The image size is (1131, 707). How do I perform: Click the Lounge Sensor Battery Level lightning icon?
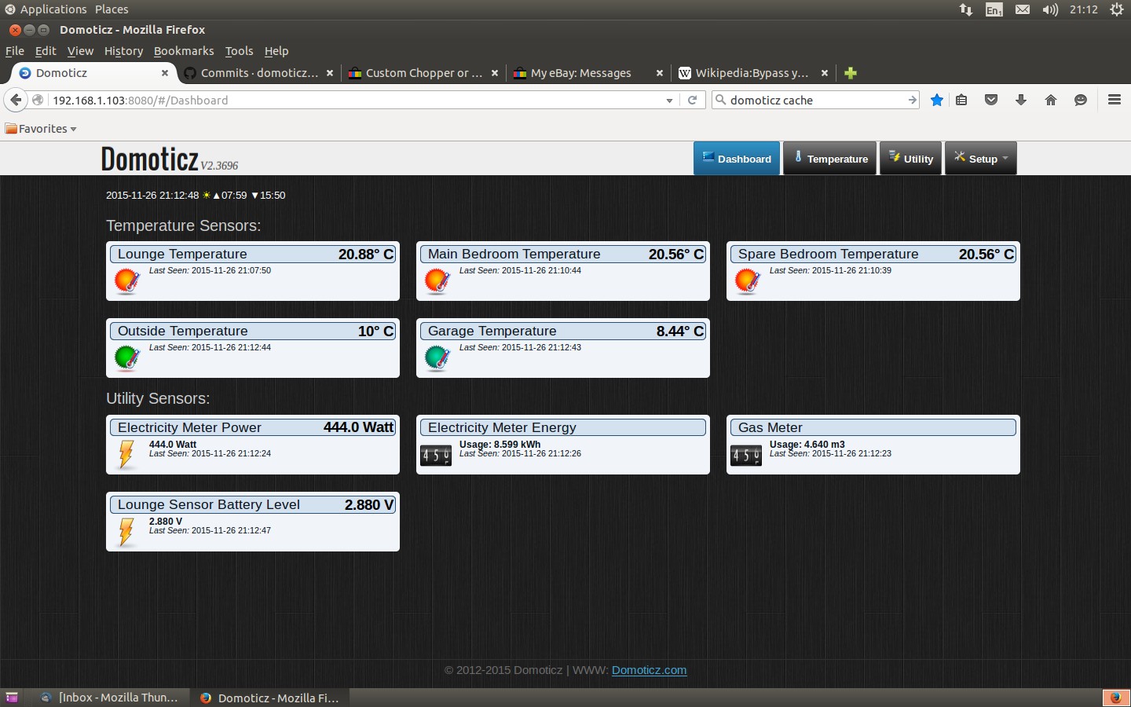[x=126, y=531]
